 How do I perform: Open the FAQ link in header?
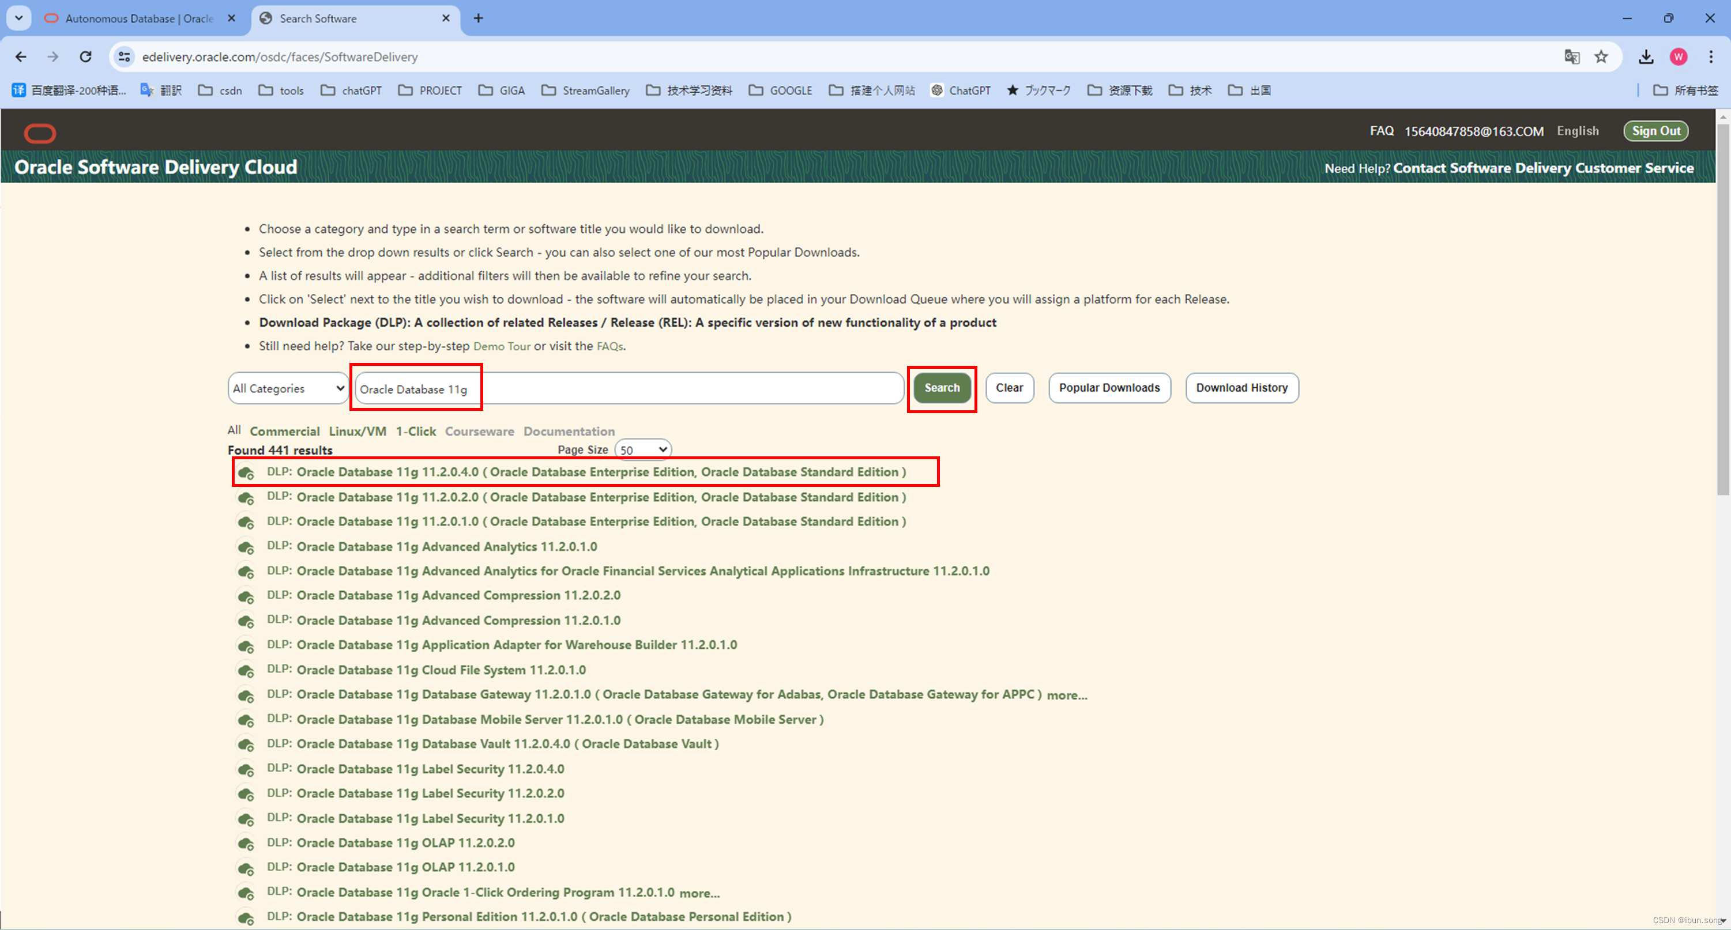[x=1382, y=130]
